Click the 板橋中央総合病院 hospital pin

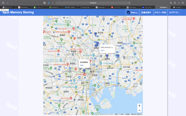(x=69, y=32)
